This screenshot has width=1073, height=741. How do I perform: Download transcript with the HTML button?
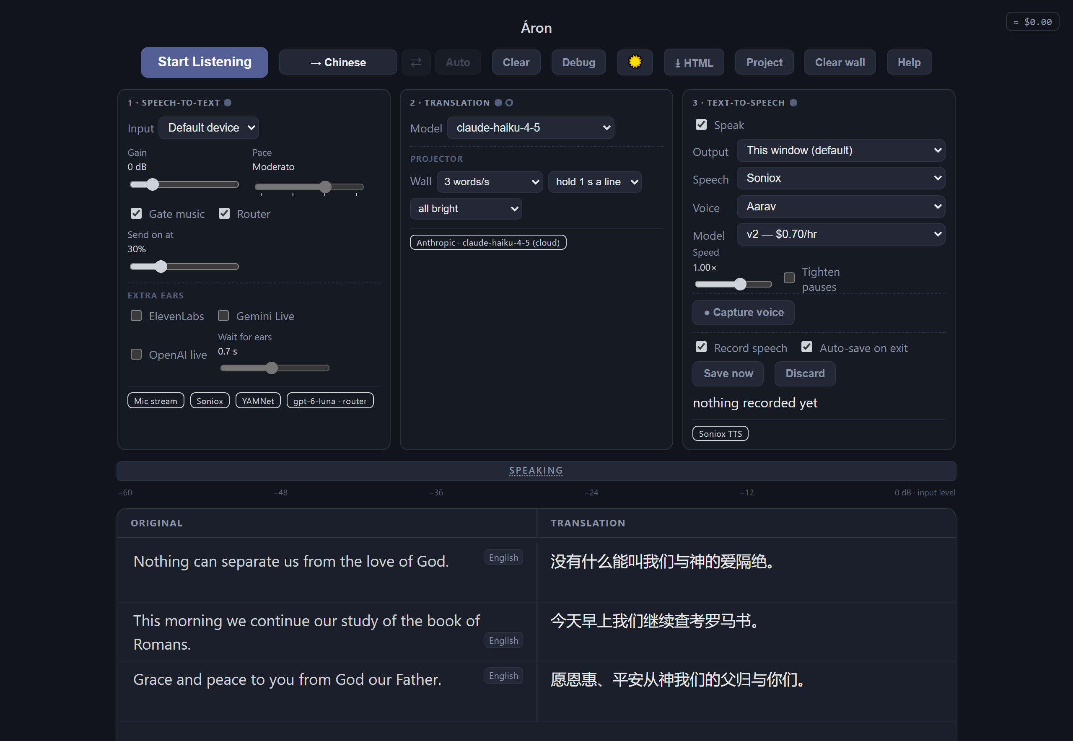pos(694,62)
